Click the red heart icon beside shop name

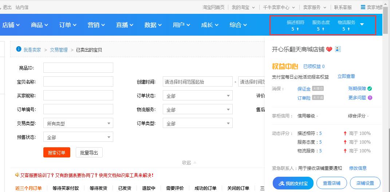click(x=329, y=49)
